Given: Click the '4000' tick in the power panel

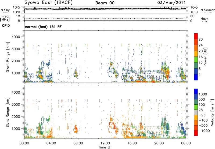Looking at the screenshot, I should coord(16,37).
